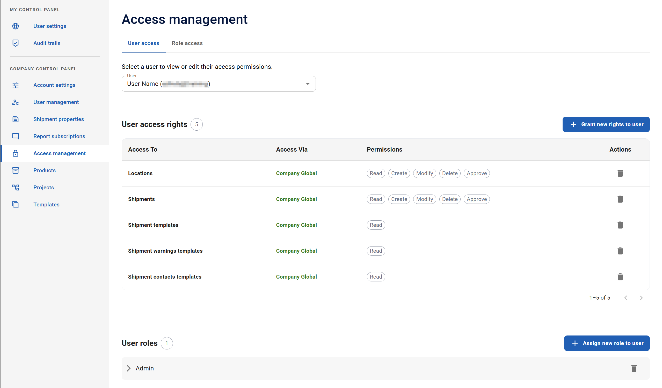Click the 1–5 of 5 pagination text
This screenshot has height=388, width=662.
(600, 298)
